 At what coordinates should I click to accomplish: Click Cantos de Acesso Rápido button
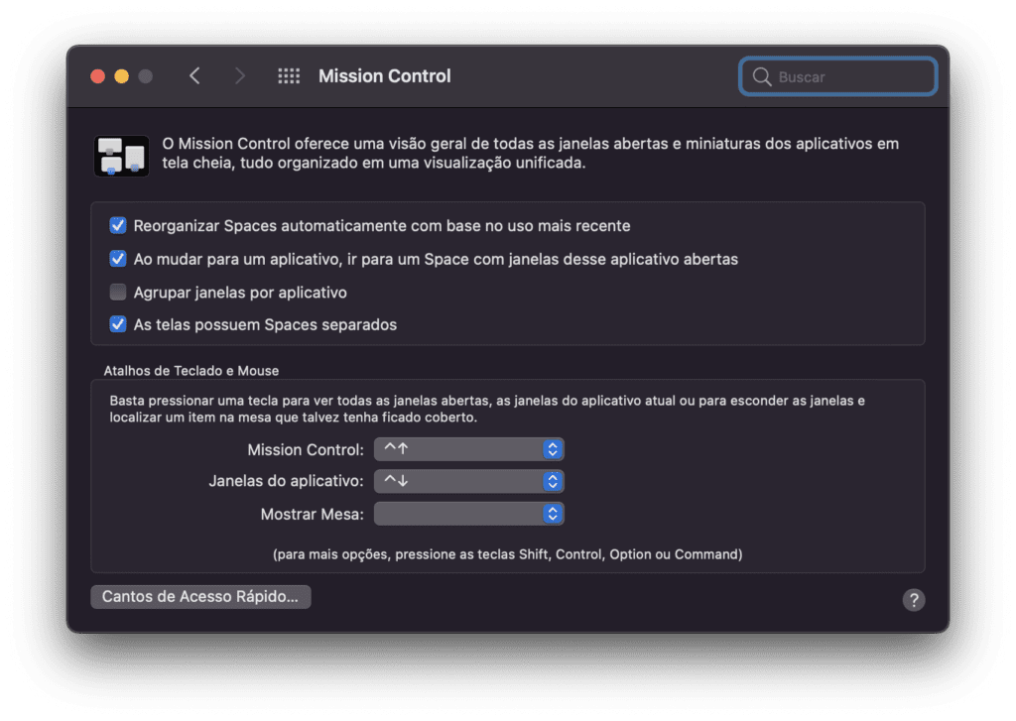tap(200, 597)
